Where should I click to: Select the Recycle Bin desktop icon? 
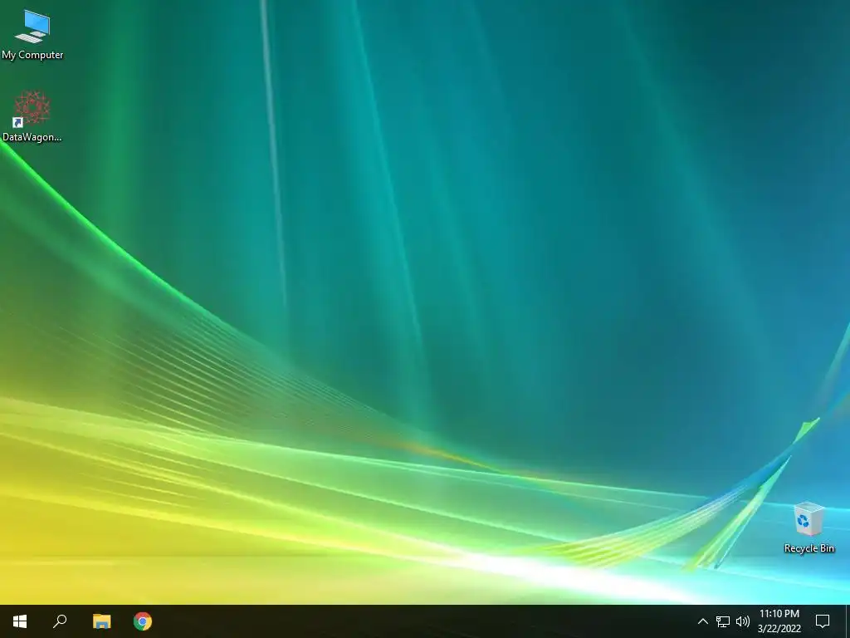pos(808,528)
